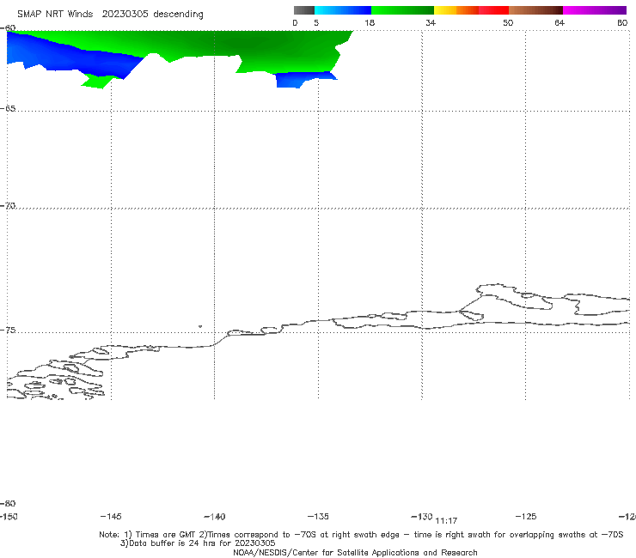Screen dimensions: 636x558
Task: Click the brown 50-64 segment of color bar
Action: [535, 10]
